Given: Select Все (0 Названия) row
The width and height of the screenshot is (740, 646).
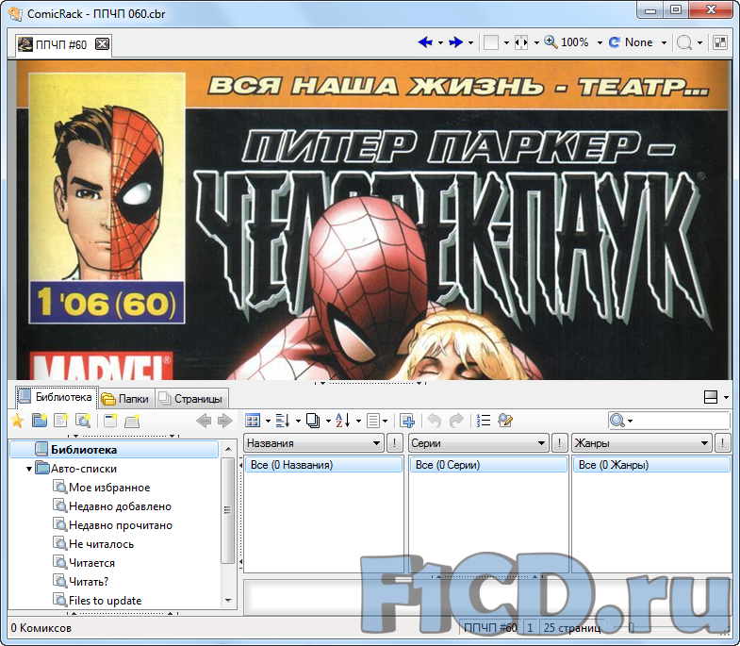Looking at the screenshot, I should (323, 465).
